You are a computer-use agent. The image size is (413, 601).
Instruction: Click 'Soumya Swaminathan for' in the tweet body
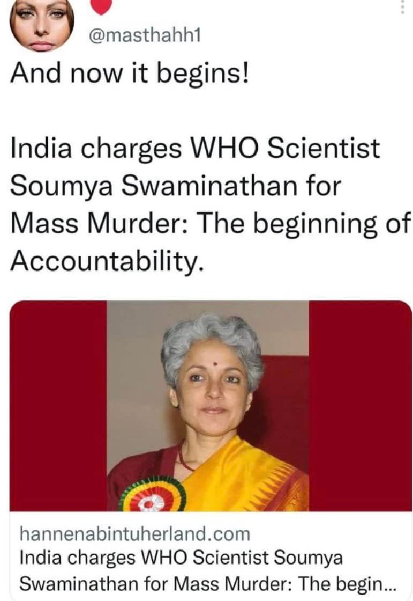click(175, 186)
